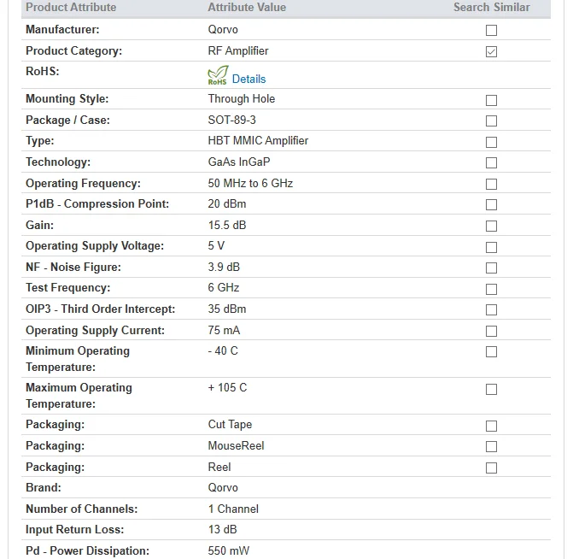
Task: Tick the NF Noise Figure checkbox
Action: 491,268
